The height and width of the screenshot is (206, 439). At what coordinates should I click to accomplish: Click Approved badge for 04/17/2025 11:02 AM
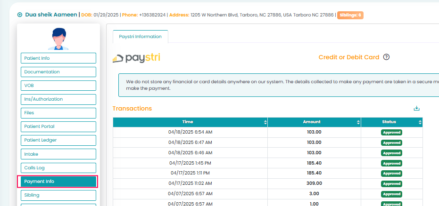point(391,184)
